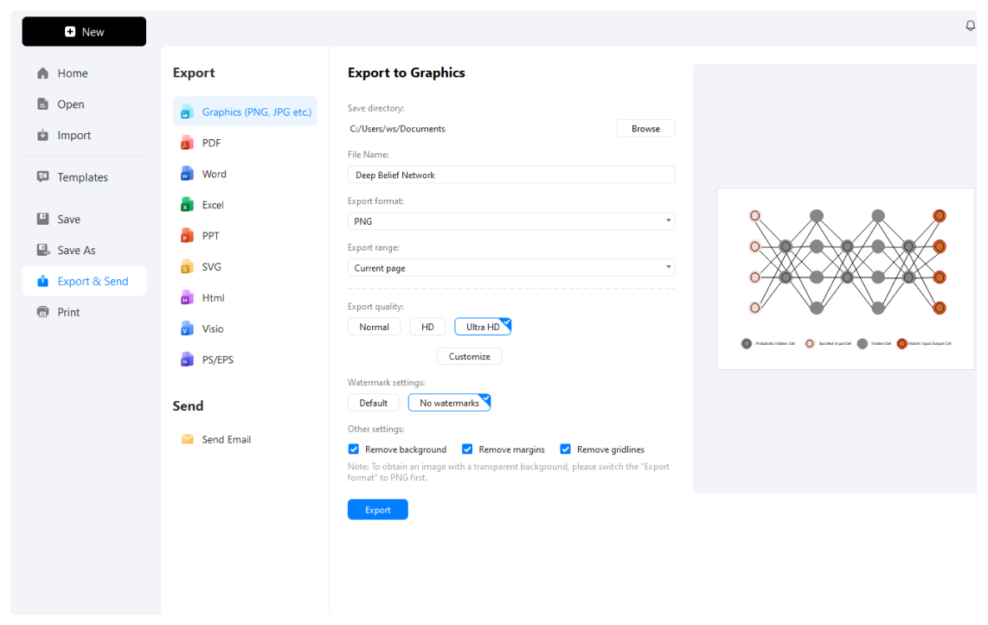Toggle Remove background checkbox
The width and height of the screenshot is (988, 625).
tap(354, 449)
